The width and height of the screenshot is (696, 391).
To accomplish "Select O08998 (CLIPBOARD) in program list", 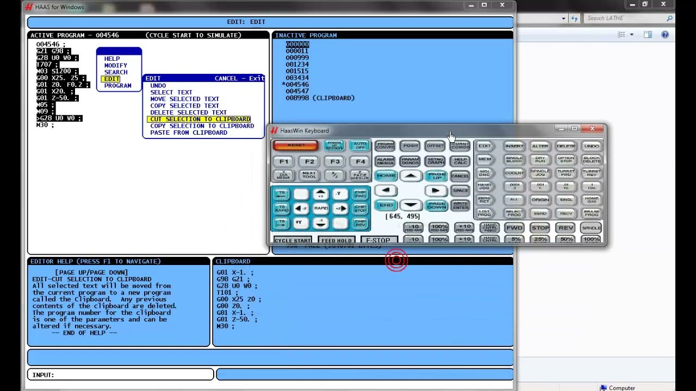I will [x=320, y=98].
